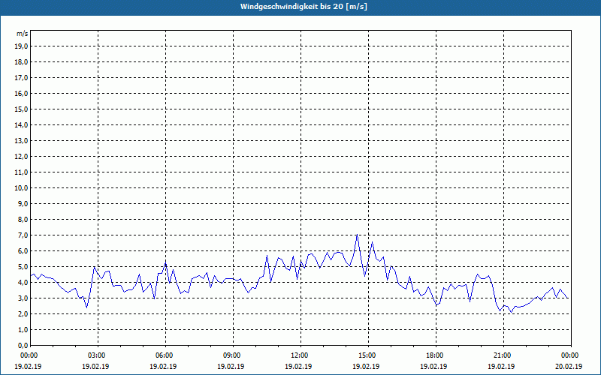Click the 9,0 axis label
Viewport: 601px width, 375px height.
point(23,203)
